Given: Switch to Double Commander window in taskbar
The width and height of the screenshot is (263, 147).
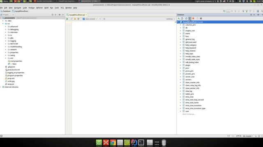Looking at the screenshot, I should 44,1.
